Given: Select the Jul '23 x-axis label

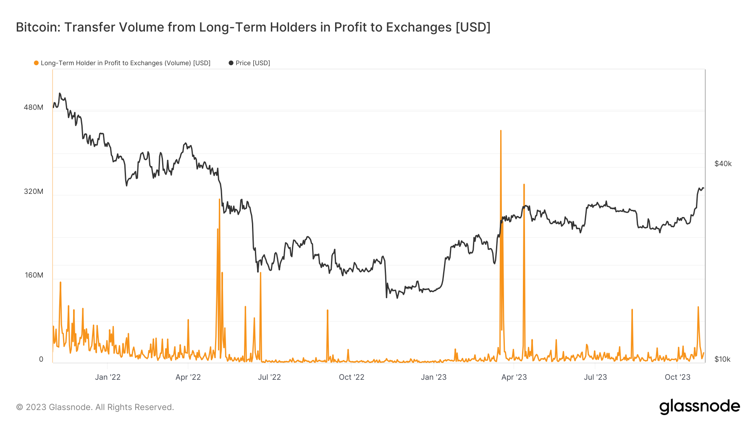Looking at the screenshot, I should pos(595,377).
